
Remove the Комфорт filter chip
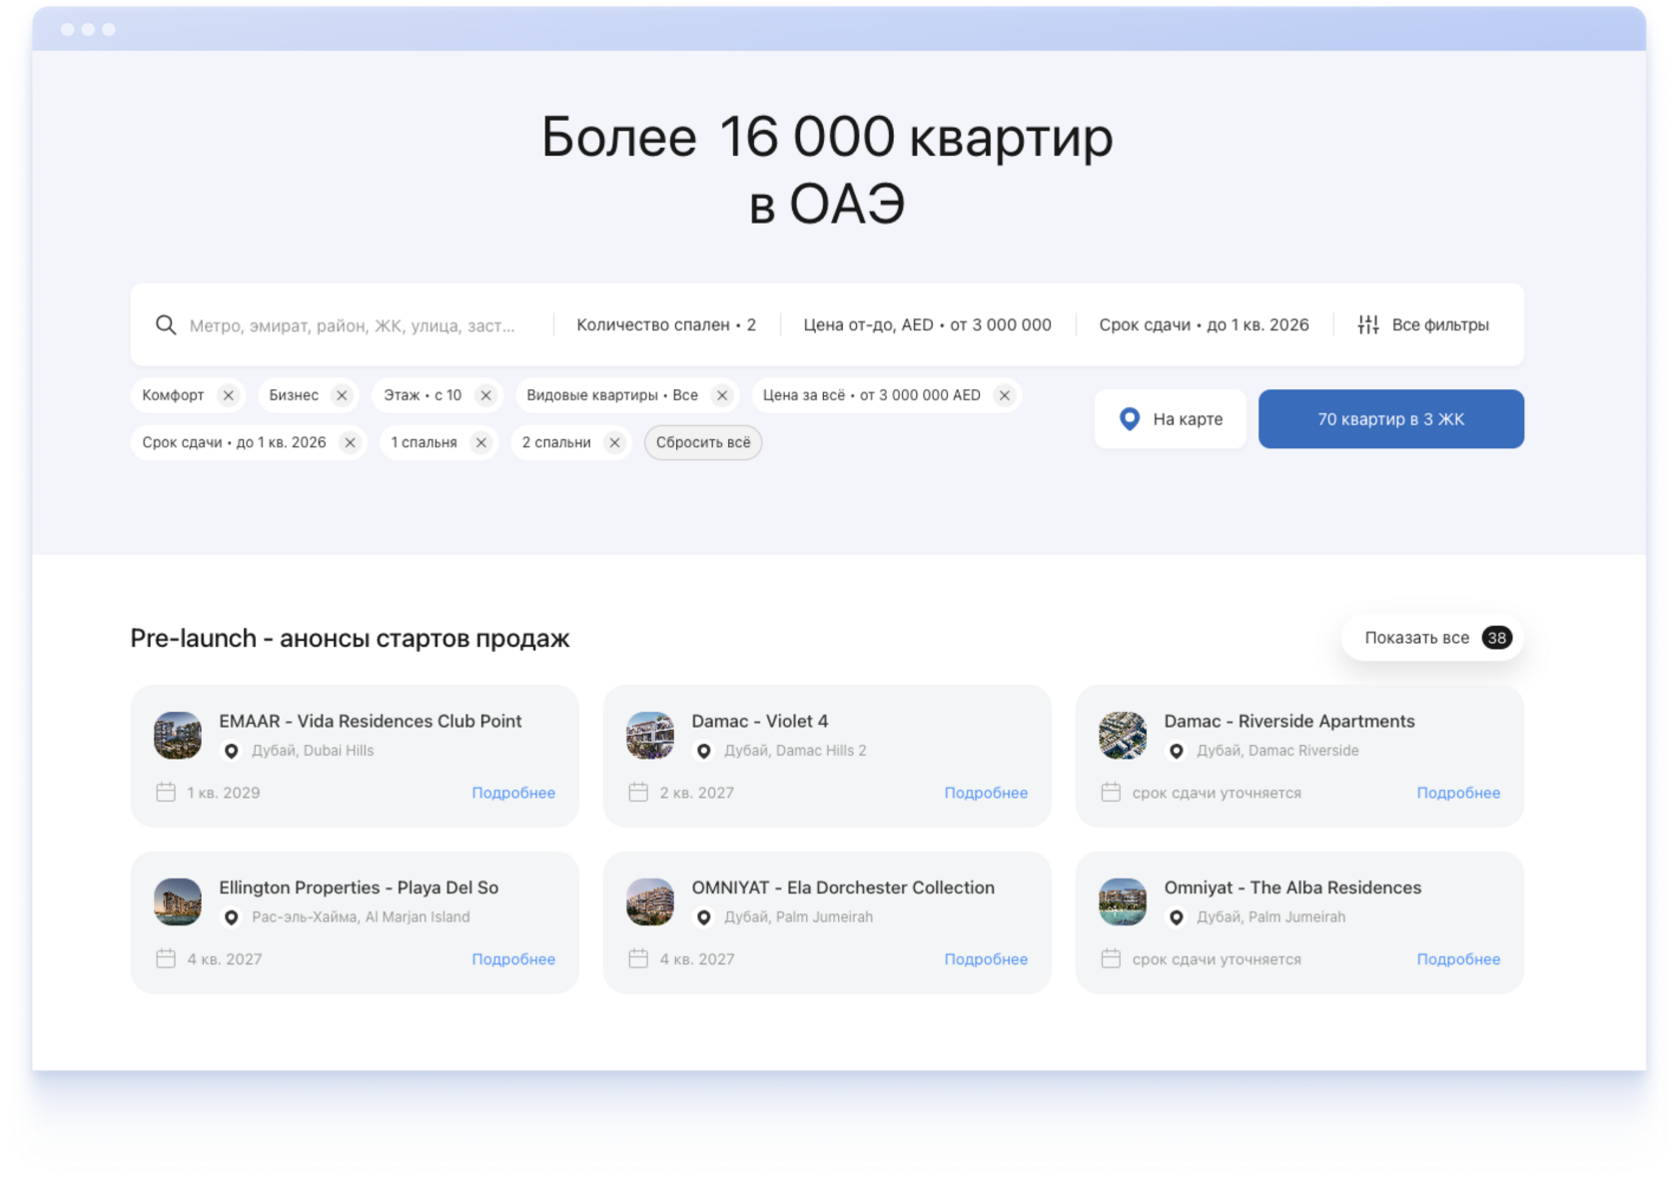click(x=229, y=395)
